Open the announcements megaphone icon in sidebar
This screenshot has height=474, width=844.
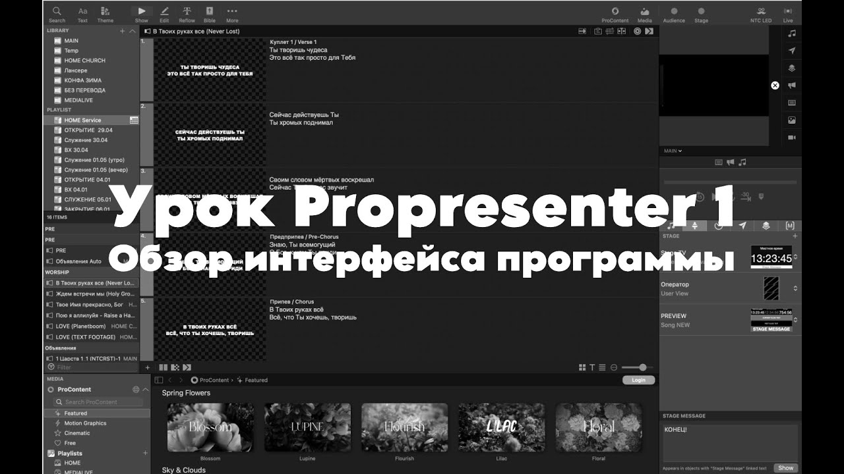(x=792, y=86)
